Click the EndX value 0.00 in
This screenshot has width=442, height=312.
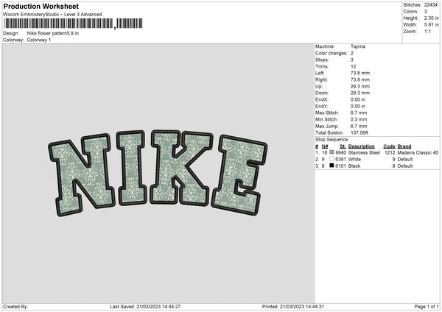click(358, 99)
